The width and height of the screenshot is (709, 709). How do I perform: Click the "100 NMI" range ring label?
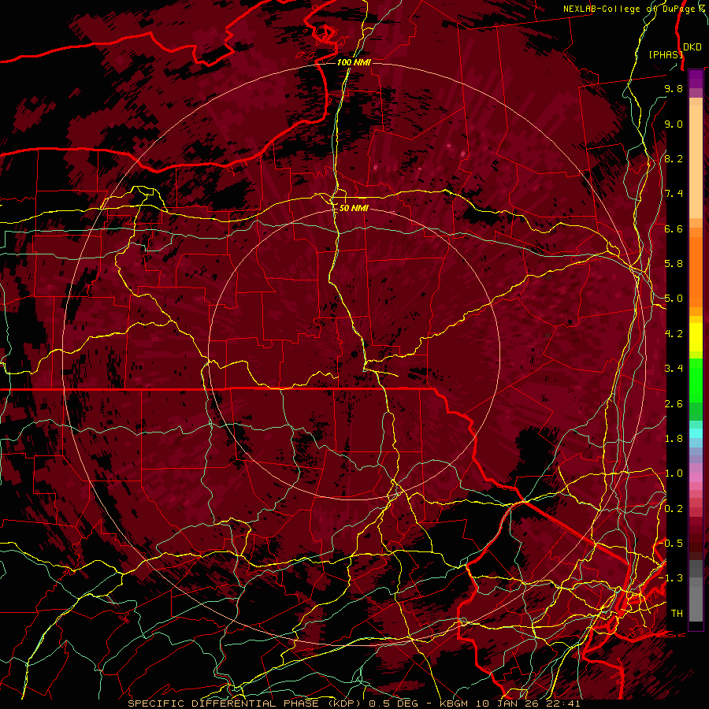click(x=354, y=62)
